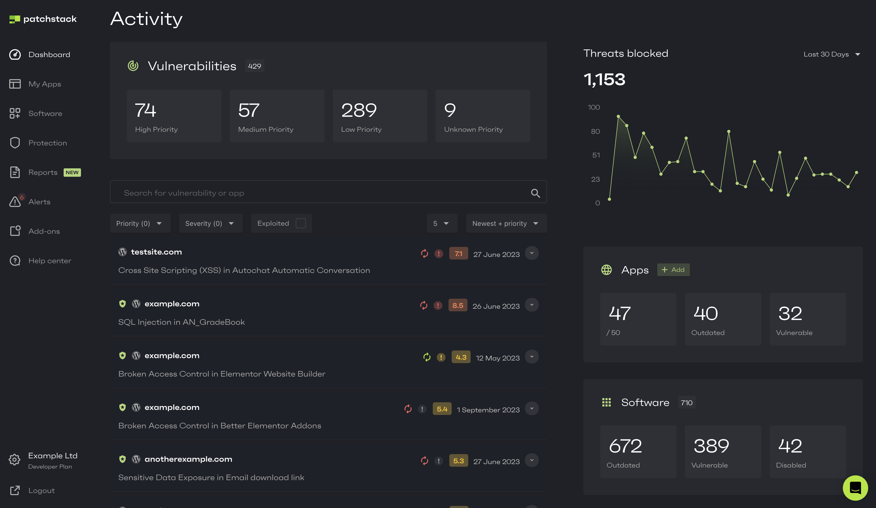
Task: Enable the Exploited checkbox filter
Action: click(301, 223)
